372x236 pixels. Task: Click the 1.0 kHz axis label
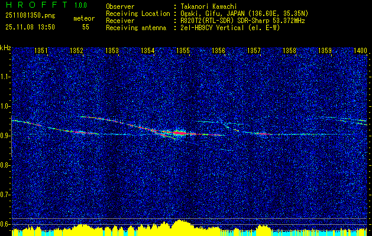(x=5, y=106)
